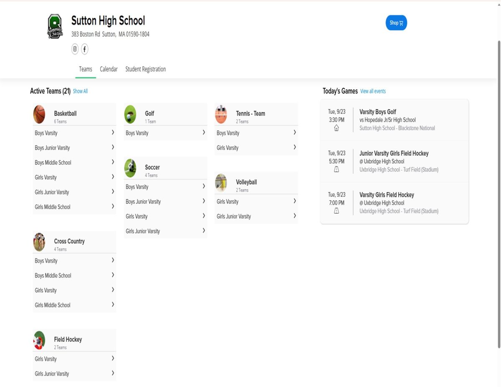Screen dimensions: 501x387
Task: Open the Varsity Boys Golf game card
Action: [x=394, y=120]
